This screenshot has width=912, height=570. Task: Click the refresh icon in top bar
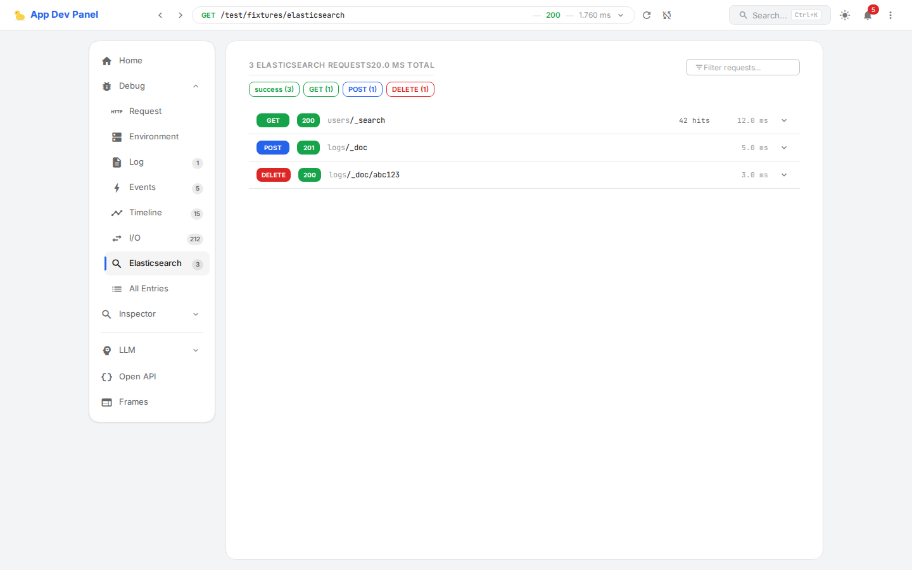[x=647, y=15]
